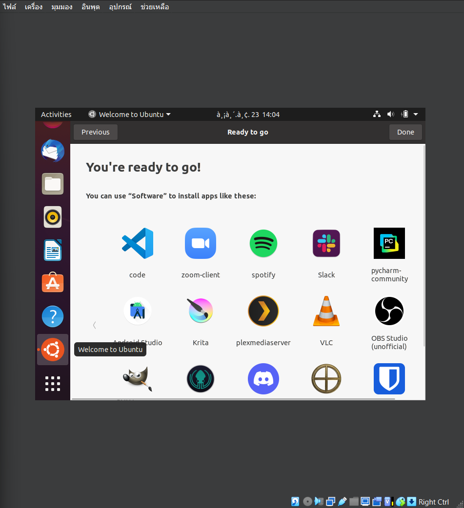
Task: Open Thunderbird Mail from the dock
Action: tap(53, 151)
